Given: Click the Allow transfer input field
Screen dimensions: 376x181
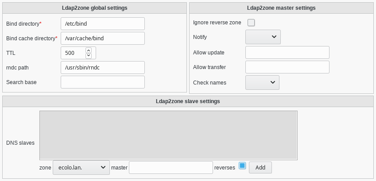Looking at the screenshot, I should [287, 67].
